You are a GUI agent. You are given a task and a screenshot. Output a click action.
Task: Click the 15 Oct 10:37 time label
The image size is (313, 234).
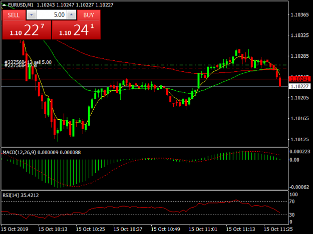pyautogui.click(x=128, y=229)
